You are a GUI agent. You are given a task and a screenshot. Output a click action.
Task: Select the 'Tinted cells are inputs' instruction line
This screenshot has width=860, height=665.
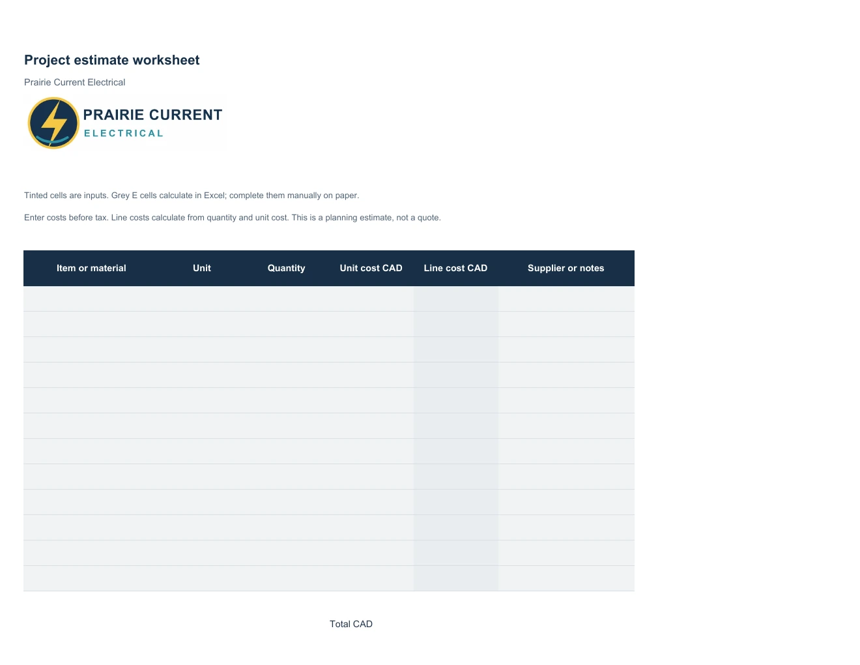point(192,196)
